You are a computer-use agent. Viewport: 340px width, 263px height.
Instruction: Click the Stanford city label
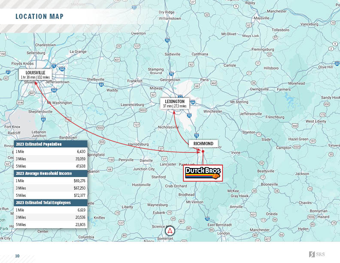[x=158, y=177]
